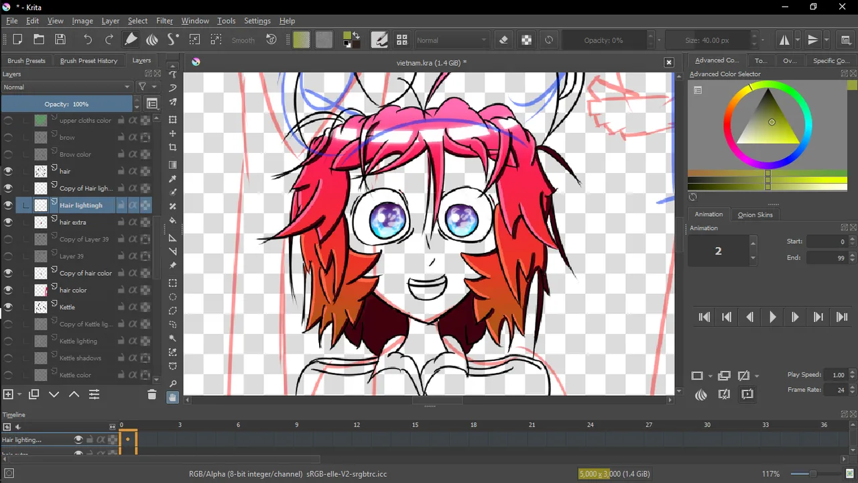Toggle vertical mirror tool
The height and width of the screenshot is (483, 858).
click(x=813, y=40)
